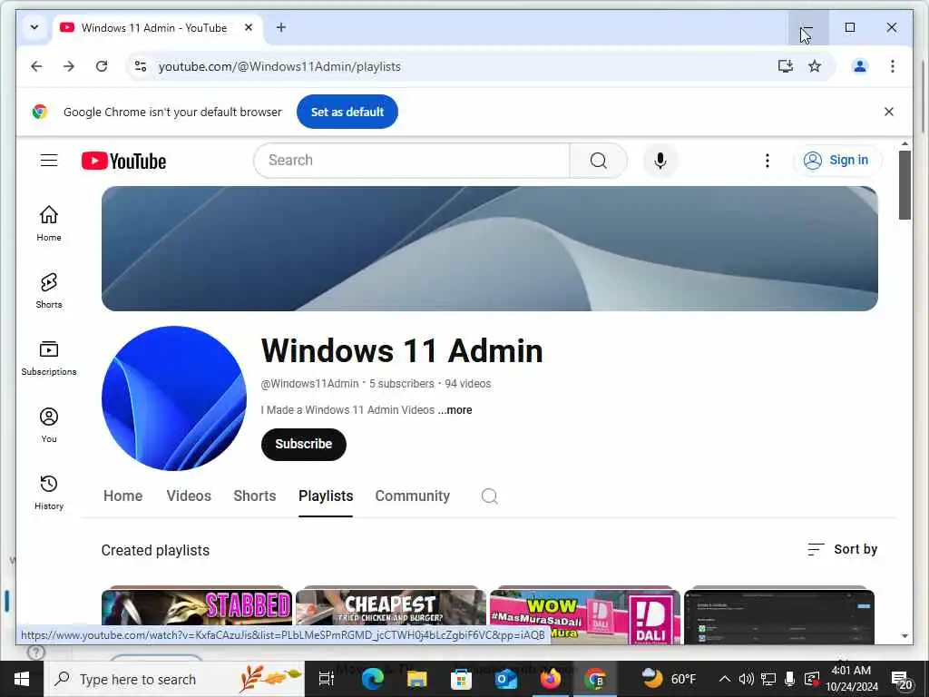View site information icon

pyautogui.click(x=141, y=66)
